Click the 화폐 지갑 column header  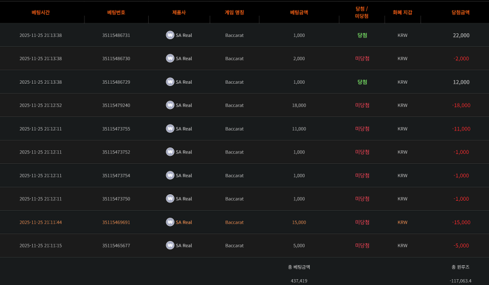402,12
